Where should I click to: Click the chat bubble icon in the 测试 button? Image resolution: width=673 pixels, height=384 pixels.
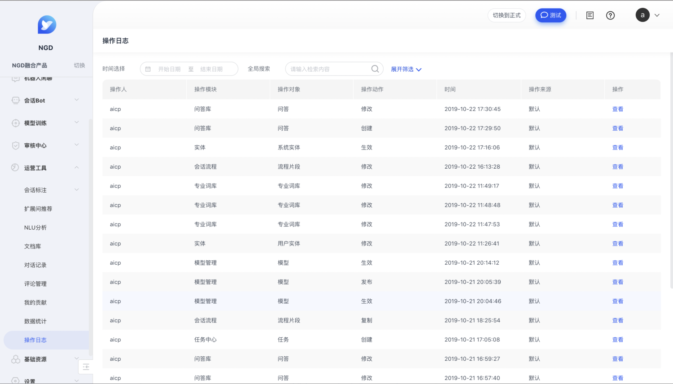(544, 15)
